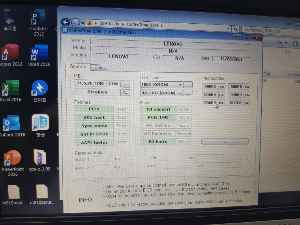The width and height of the screenshot is (300, 225).
Task: Click the Version LENOVO field
Action: 118,56
